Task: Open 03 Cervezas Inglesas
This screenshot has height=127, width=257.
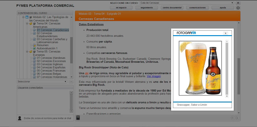Action: (50, 64)
